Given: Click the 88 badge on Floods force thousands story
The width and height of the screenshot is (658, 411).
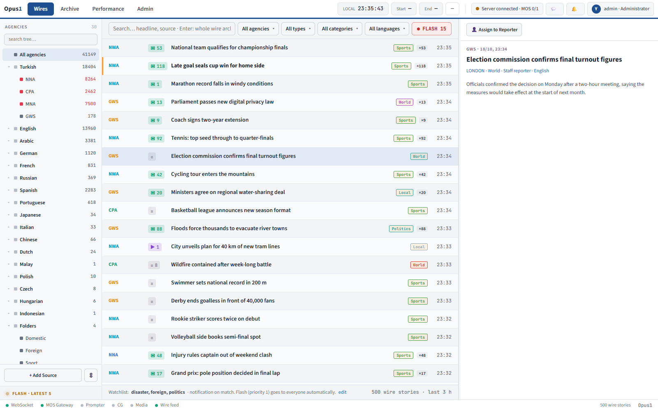Looking at the screenshot, I should pos(156,229).
